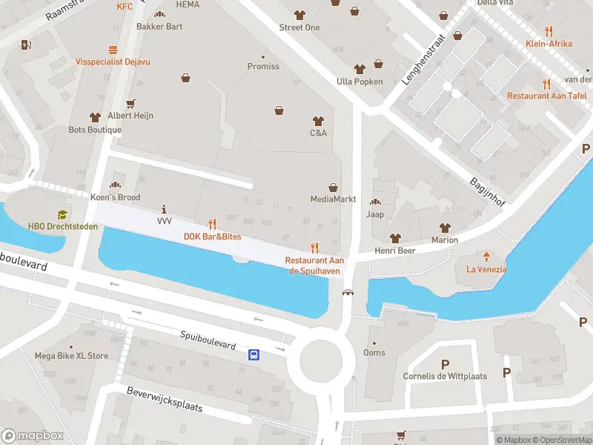Open the Mapbox logo link
593x445 pixels.
[x=32, y=436]
